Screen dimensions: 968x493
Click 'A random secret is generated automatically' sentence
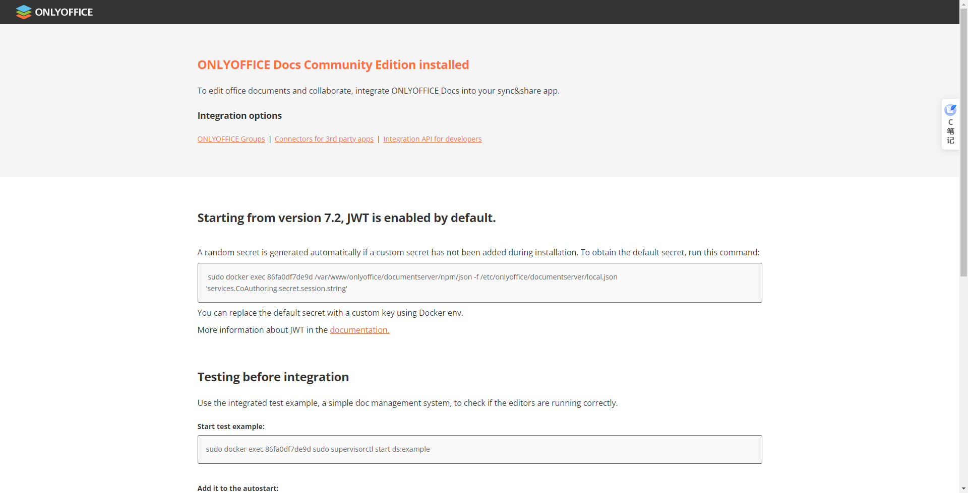tap(478, 252)
